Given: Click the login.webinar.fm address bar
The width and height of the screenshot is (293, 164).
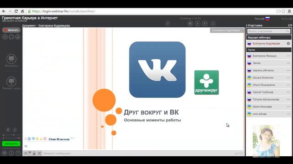Looking at the screenshot, I should point(152,11).
